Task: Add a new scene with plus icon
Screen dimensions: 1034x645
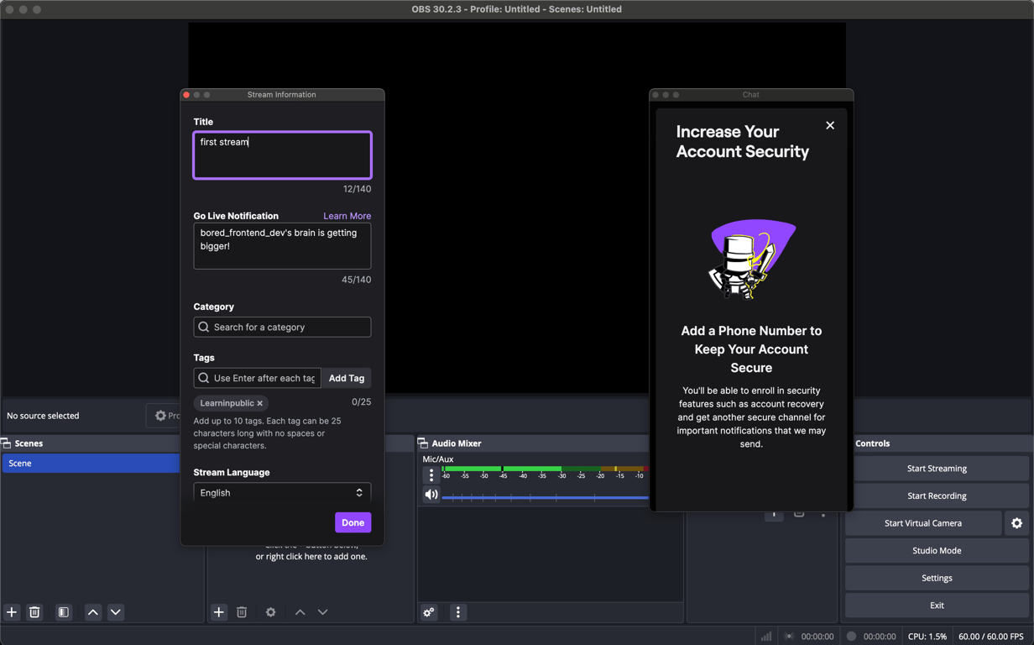Action: (12, 612)
